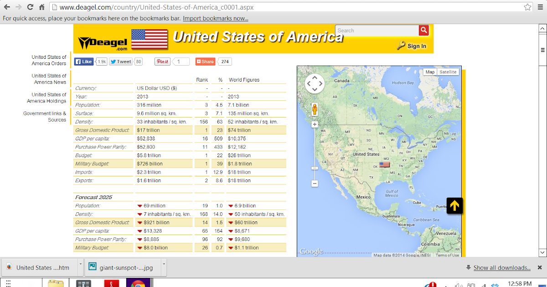Click the share count 274
Screen dimensions: 547x287
[x=225, y=61]
